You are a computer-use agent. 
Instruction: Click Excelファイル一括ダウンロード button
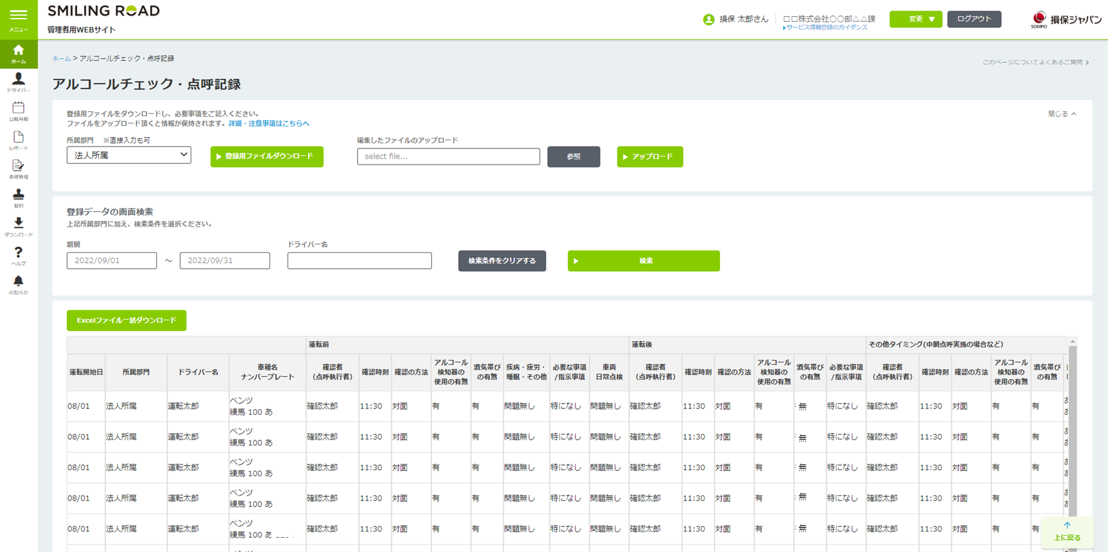point(127,320)
